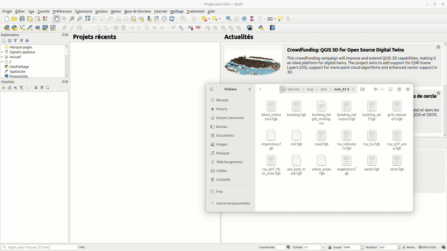This screenshot has width=447, height=251.
Task: Open the Traitement menu
Action: tap(196, 11)
